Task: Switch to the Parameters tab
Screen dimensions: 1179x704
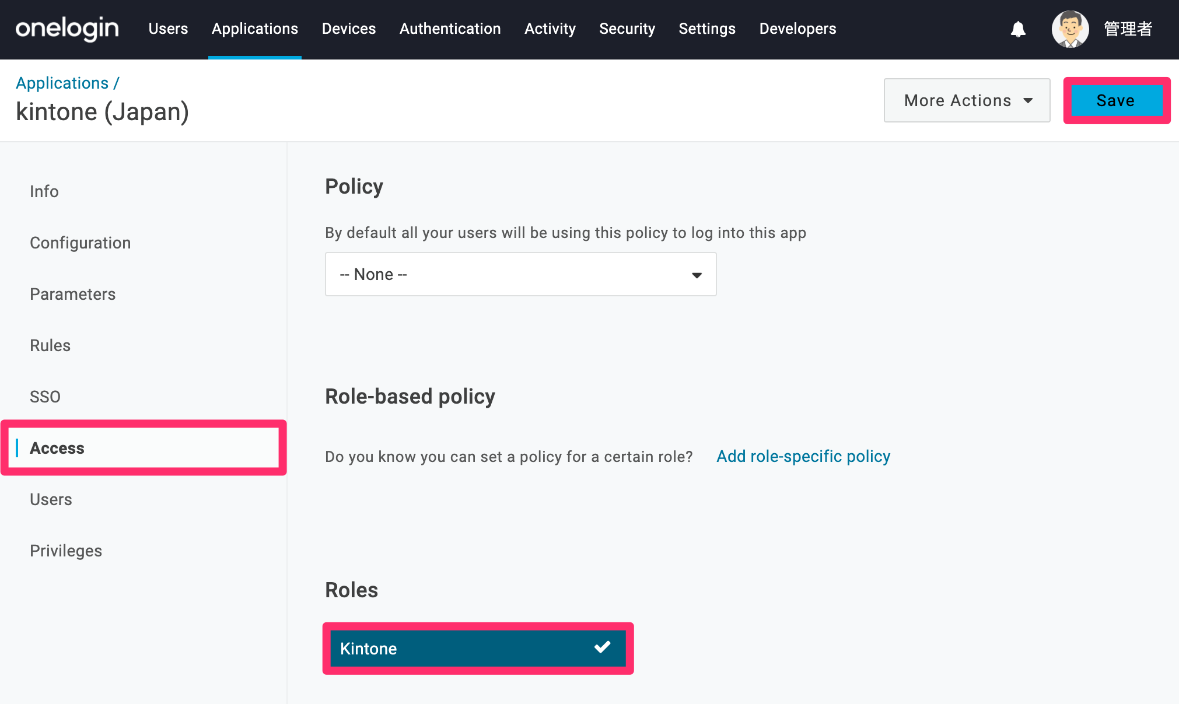Action: 73,294
